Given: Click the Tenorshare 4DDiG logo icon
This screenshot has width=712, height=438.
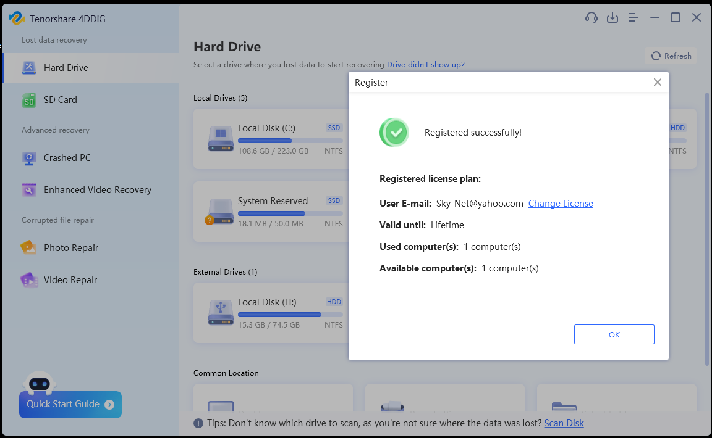Looking at the screenshot, I should [x=17, y=18].
